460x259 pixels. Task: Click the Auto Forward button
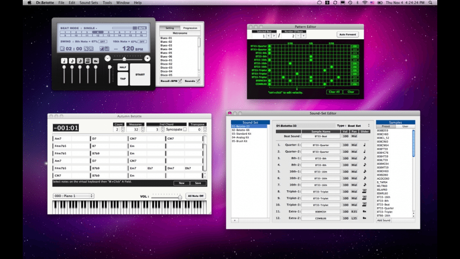(348, 34)
